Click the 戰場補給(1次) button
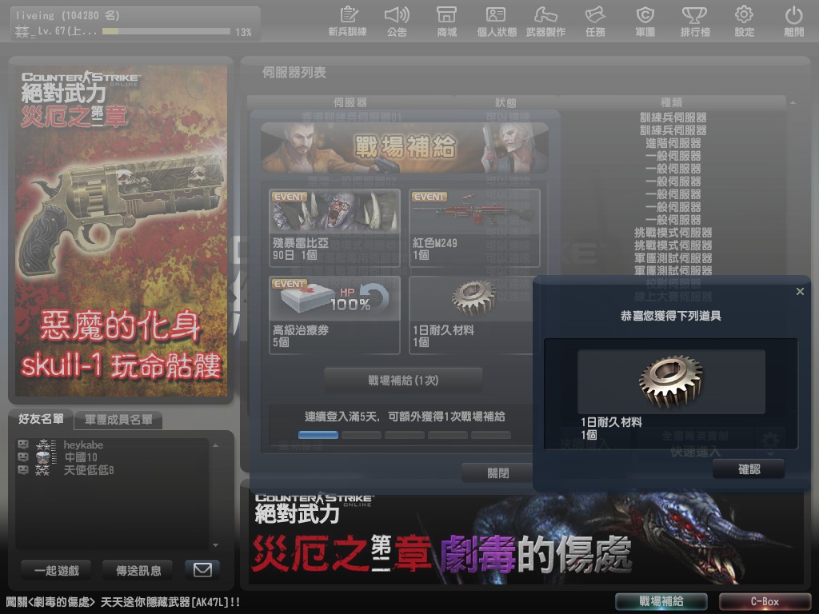This screenshot has height=614, width=819. point(403,380)
